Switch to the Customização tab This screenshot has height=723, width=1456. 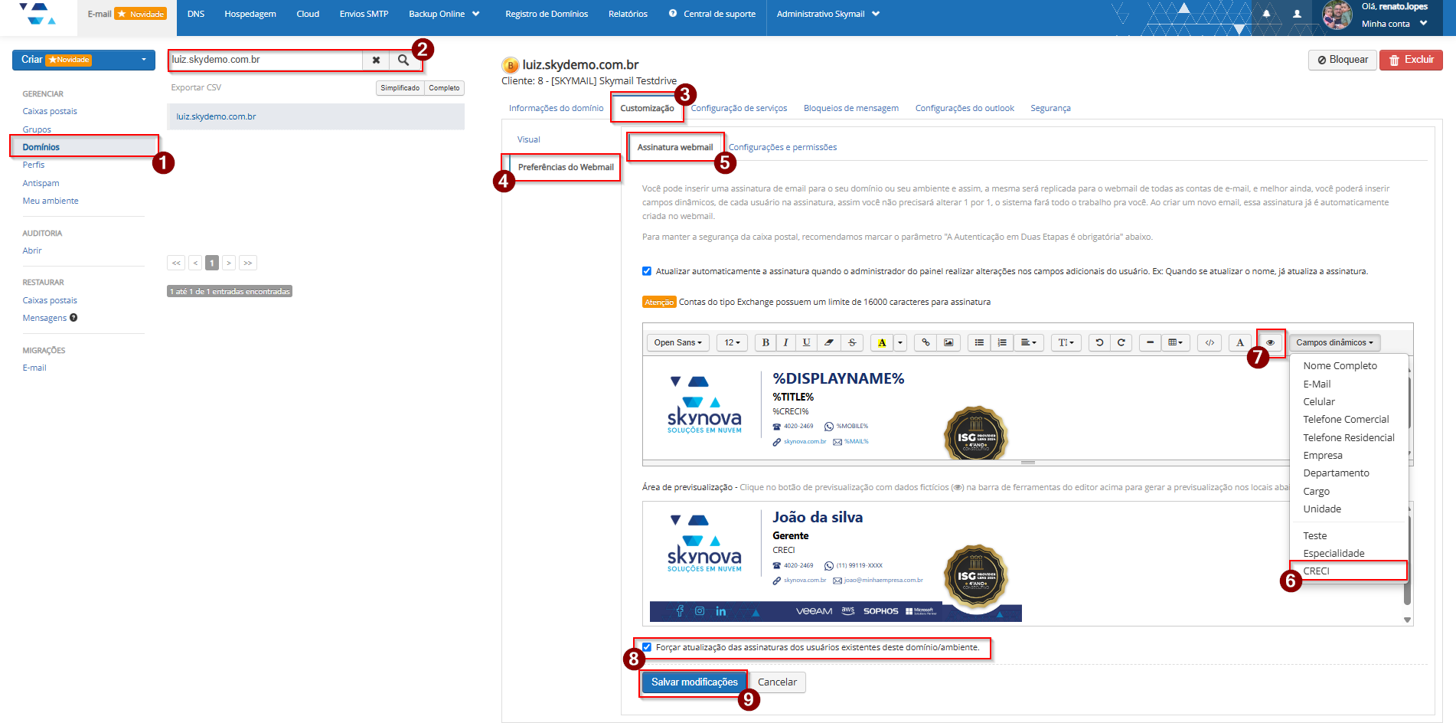point(647,108)
